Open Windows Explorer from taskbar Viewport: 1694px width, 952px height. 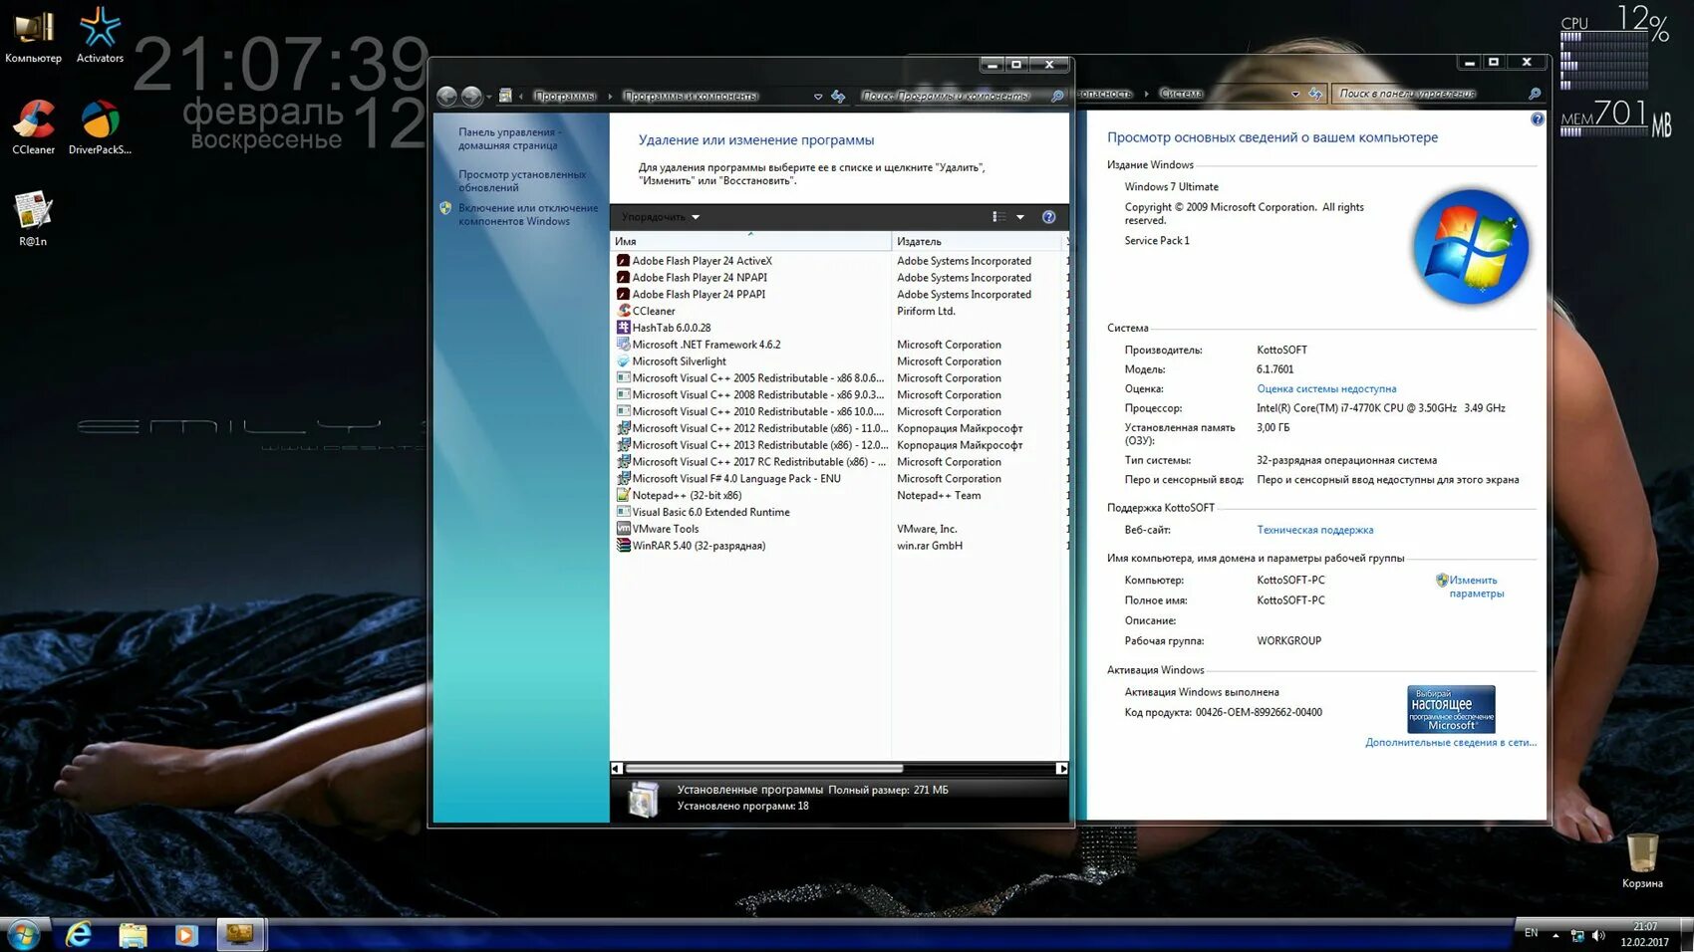pos(133,934)
